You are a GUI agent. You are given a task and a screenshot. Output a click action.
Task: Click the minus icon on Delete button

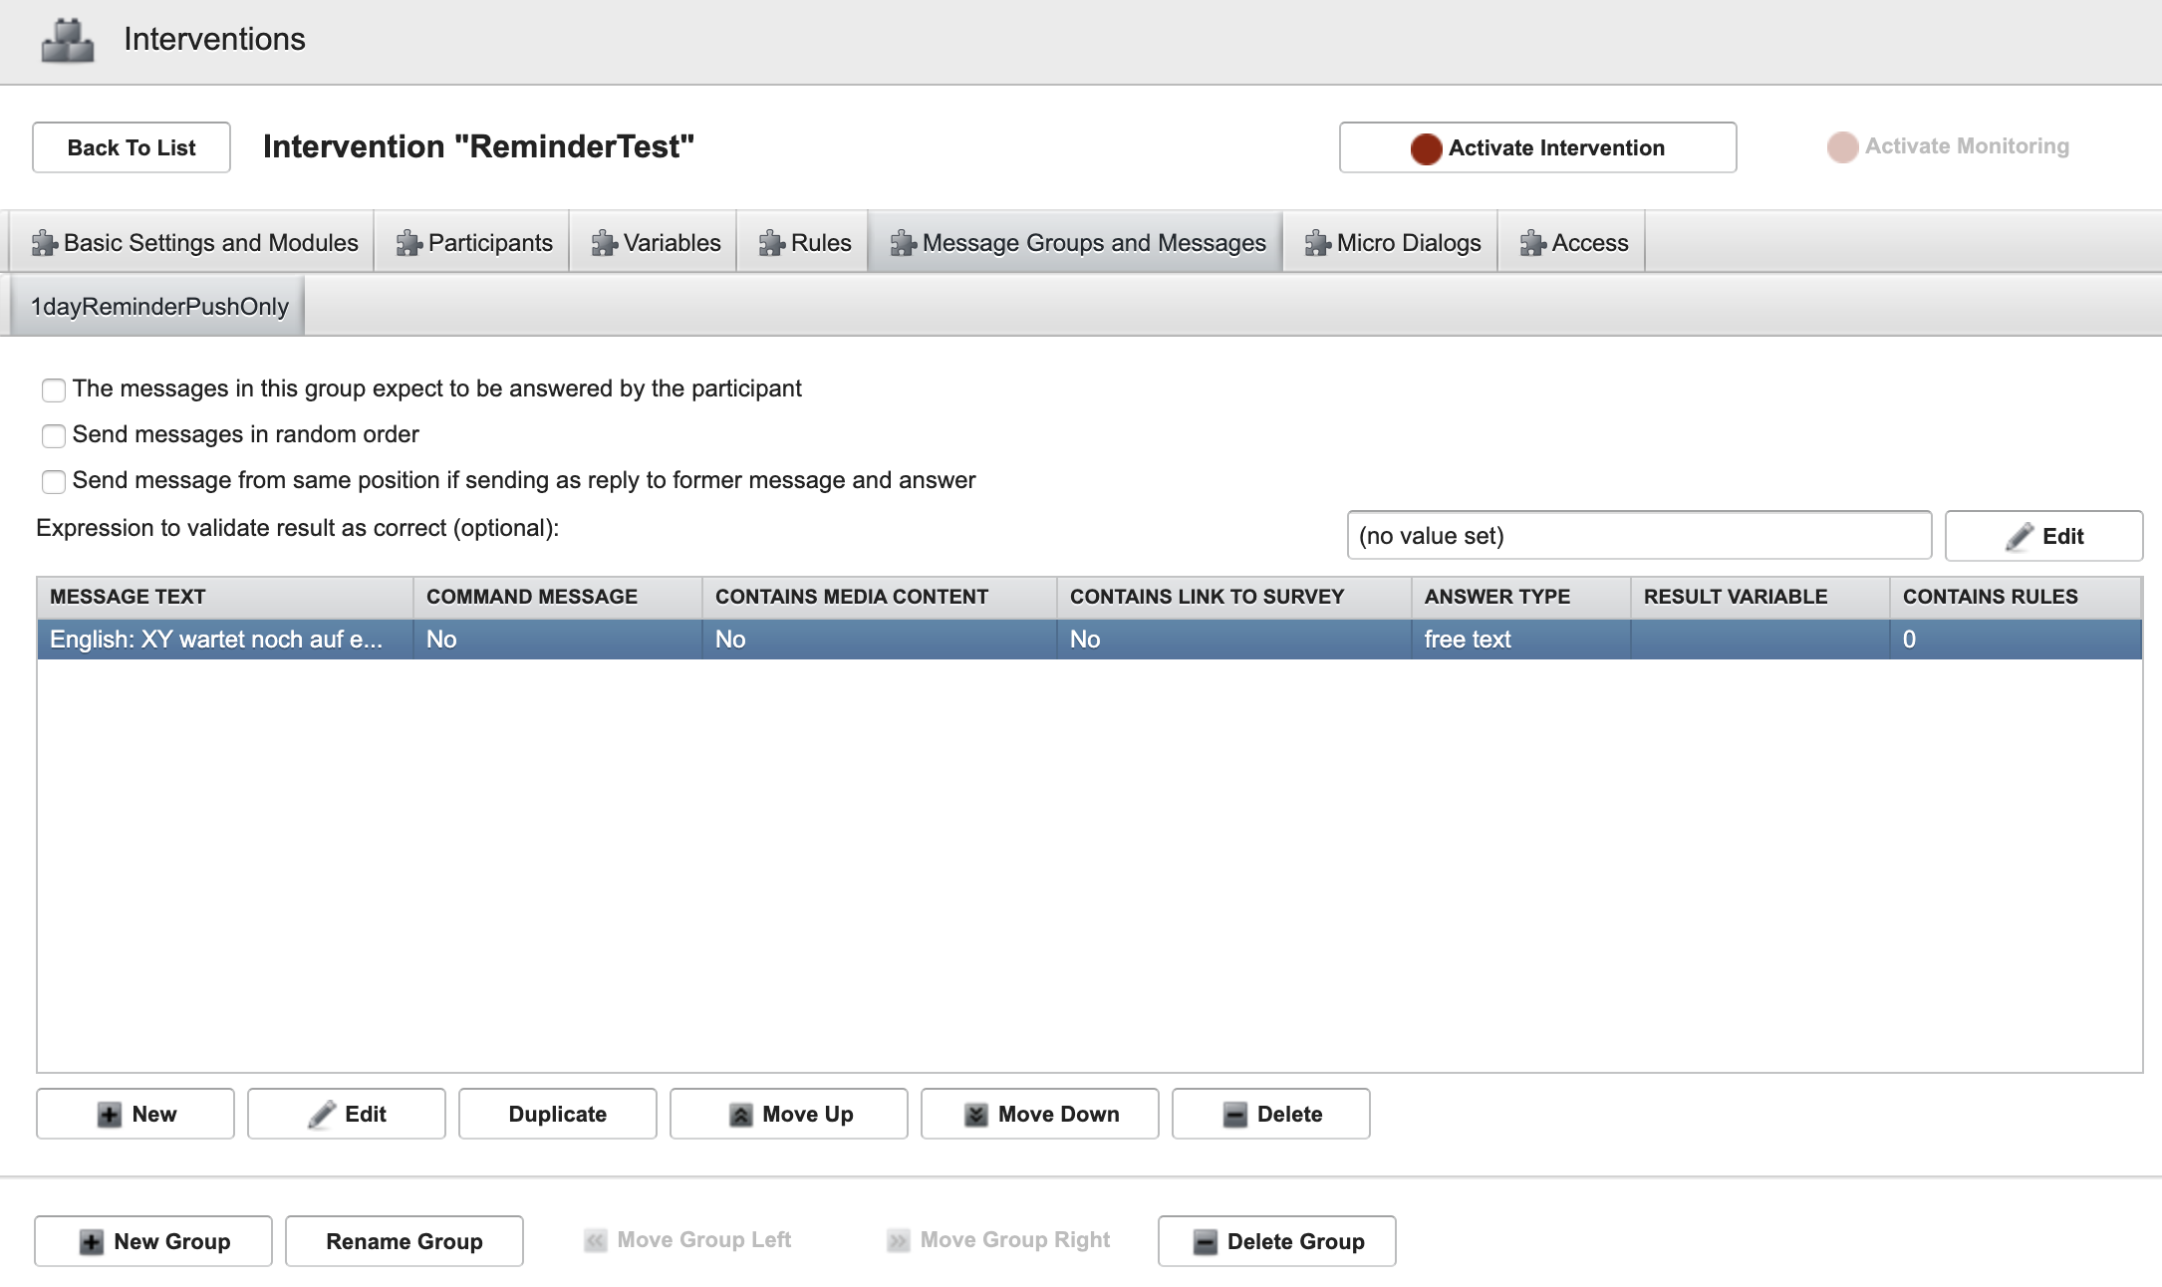coord(1235,1115)
